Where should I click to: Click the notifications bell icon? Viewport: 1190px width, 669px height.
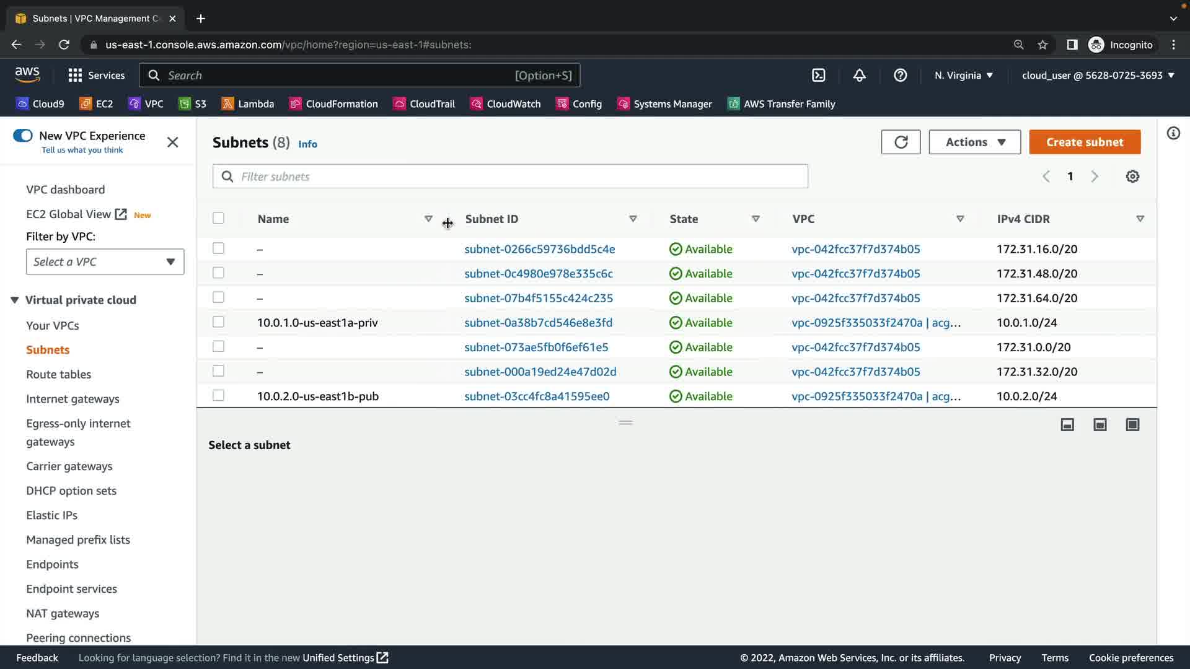pos(859,75)
